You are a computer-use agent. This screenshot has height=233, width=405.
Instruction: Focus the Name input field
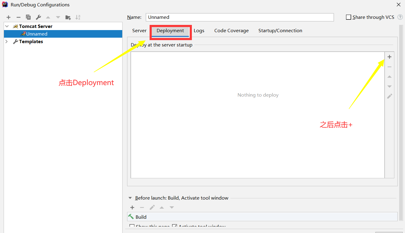point(240,17)
